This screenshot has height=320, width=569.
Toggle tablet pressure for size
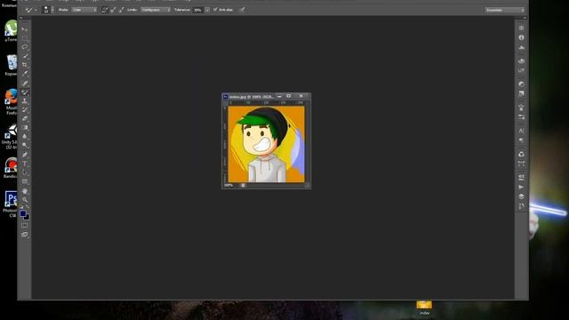click(x=242, y=10)
